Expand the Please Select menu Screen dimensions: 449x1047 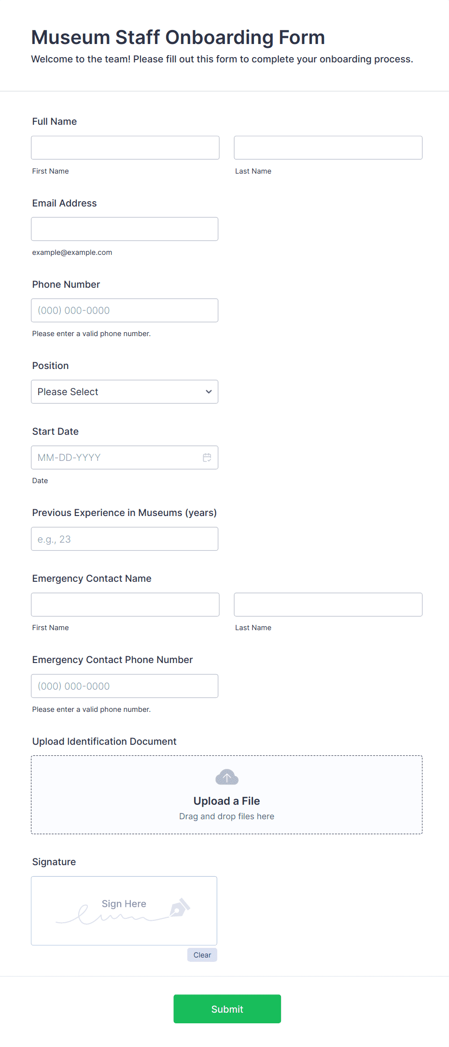coord(124,392)
